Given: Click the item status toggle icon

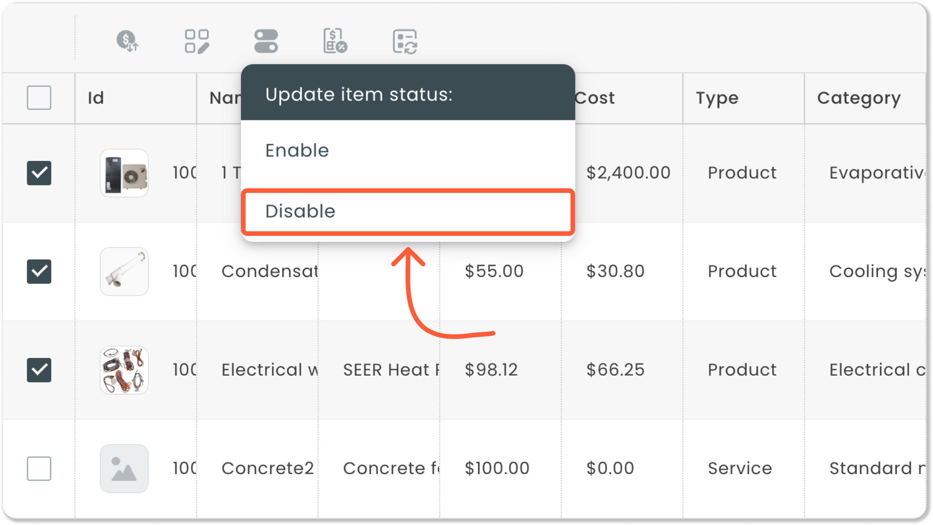Looking at the screenshot, I should (x=266, y=41).
